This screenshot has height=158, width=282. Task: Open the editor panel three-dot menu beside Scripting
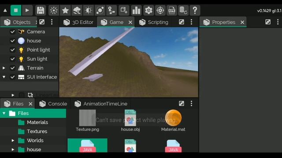(191, 22)
